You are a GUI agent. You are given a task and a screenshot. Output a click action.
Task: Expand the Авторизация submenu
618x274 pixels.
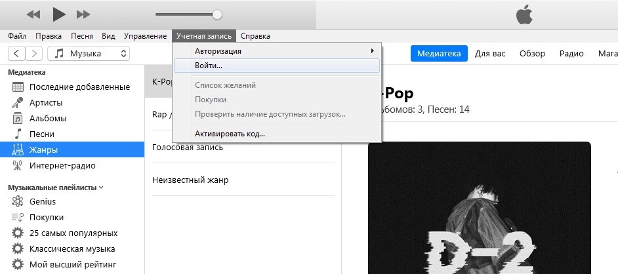(277, 50)
